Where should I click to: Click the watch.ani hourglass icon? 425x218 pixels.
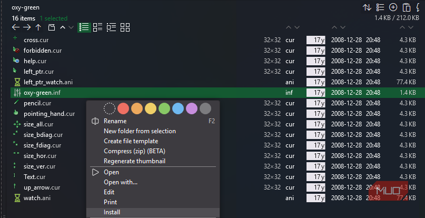[17, 198]
